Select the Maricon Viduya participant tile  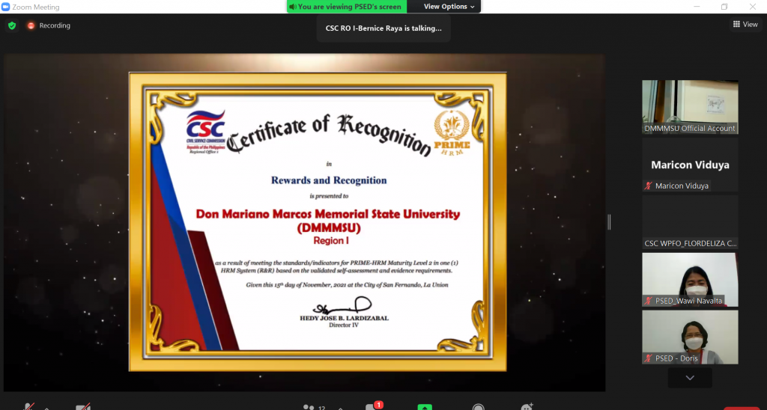coord(690,165)
